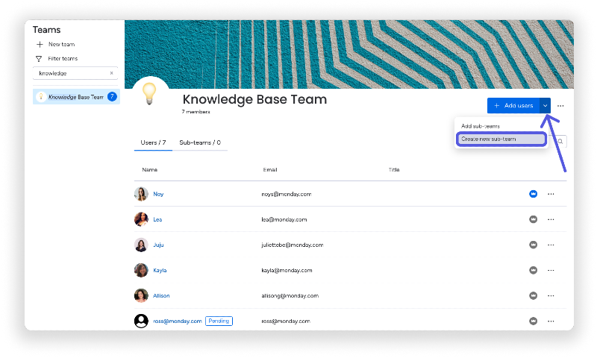Click email kayla@monday.com

click(x=287, y=271)
